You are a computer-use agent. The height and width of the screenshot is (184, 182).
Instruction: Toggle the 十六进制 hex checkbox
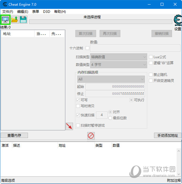[x=87, y=48]
